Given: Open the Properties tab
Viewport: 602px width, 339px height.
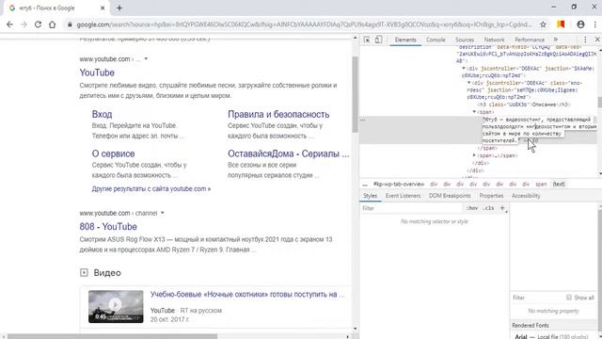Looking at the screenshot, I should (491, 196).
